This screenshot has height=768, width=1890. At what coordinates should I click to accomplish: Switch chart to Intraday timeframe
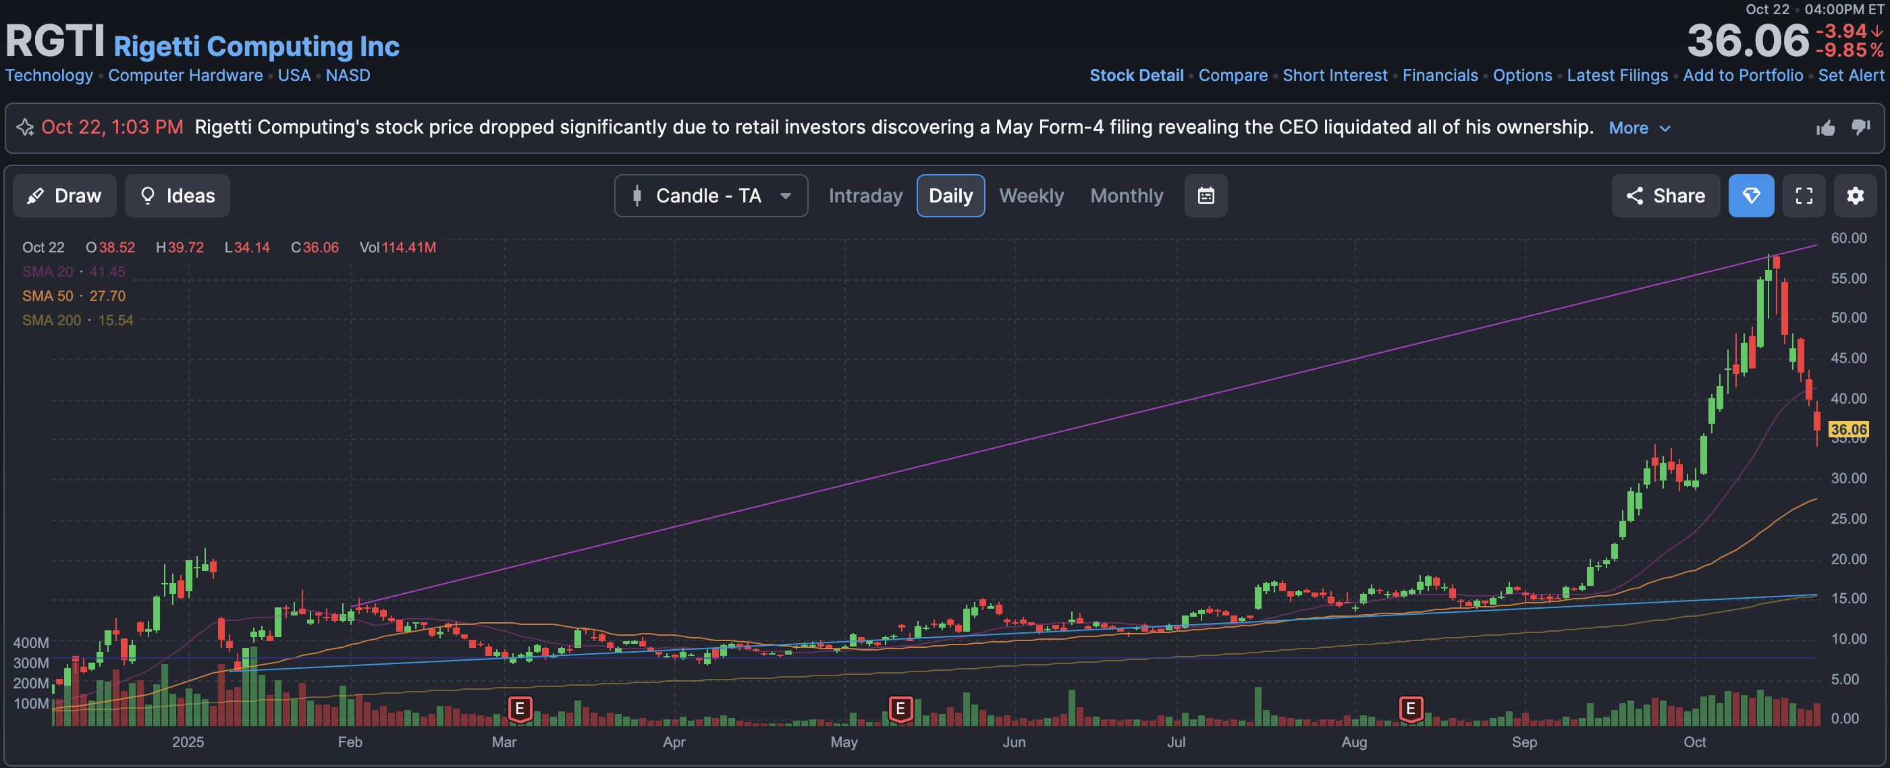tap(865, 196)
